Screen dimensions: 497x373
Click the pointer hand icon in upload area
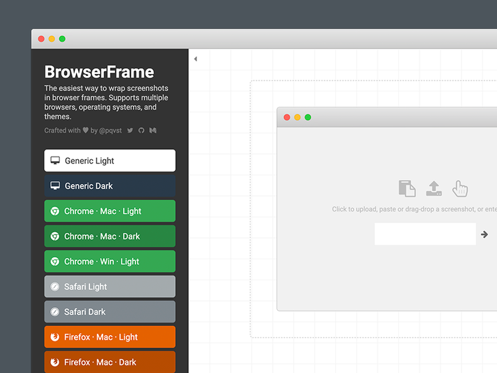point(460,188)
